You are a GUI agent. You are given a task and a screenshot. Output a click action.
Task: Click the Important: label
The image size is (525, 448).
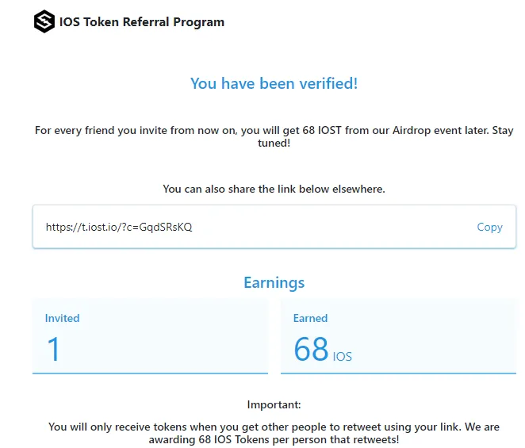coord(274,404)
